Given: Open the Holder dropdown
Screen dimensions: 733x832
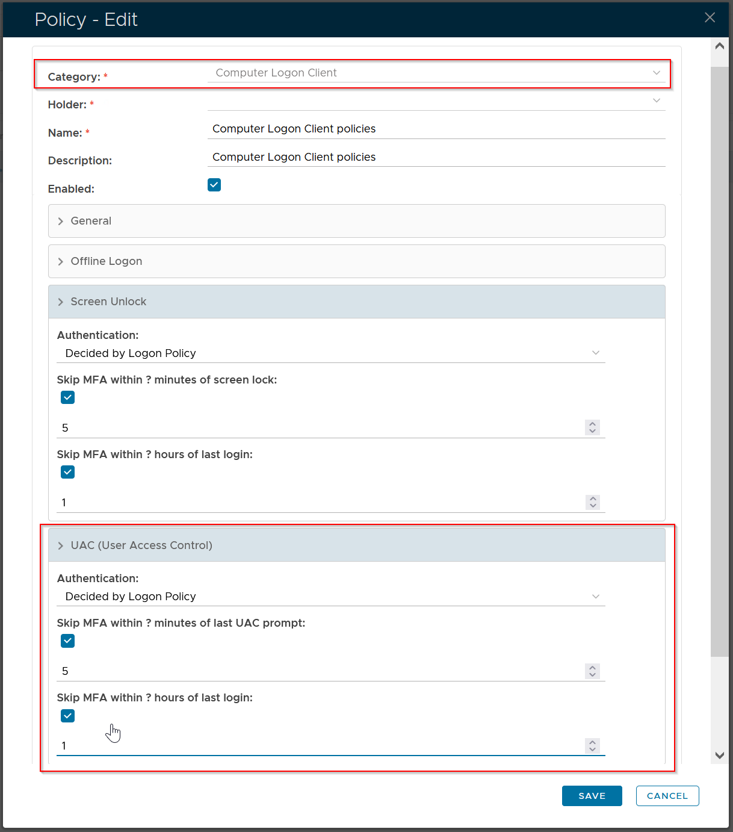Looking at the screenshot, I should (436, 101).
